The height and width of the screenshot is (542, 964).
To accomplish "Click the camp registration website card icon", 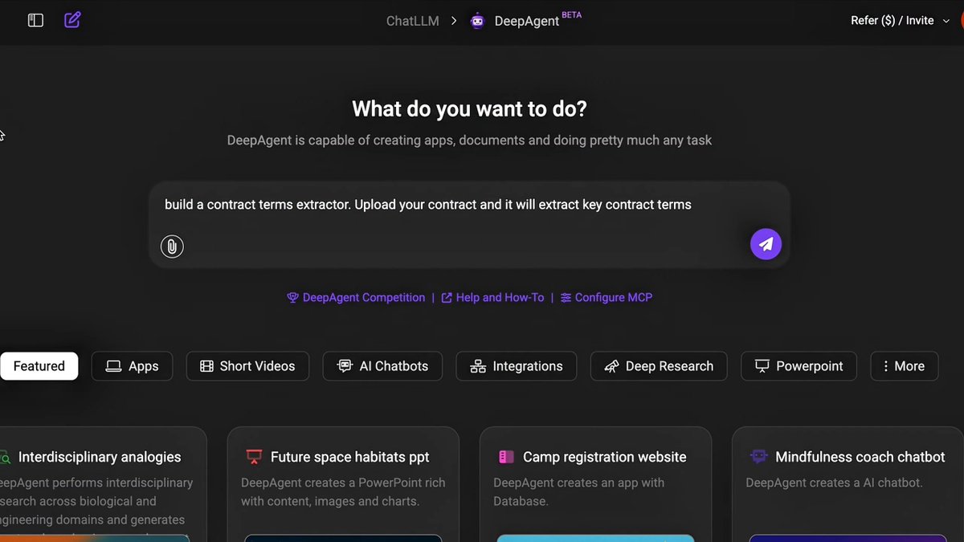I will click(x=506, y=457).
